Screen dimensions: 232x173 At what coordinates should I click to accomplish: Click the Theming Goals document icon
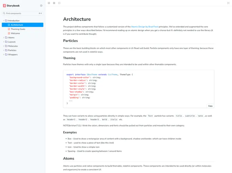click(x=9, y=29)
